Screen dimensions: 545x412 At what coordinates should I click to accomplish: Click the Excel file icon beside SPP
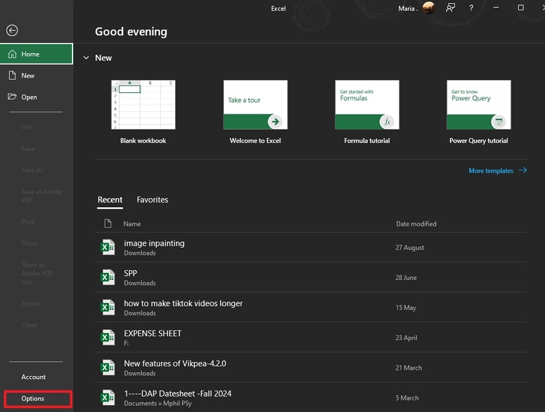click(x=108, y=277)
